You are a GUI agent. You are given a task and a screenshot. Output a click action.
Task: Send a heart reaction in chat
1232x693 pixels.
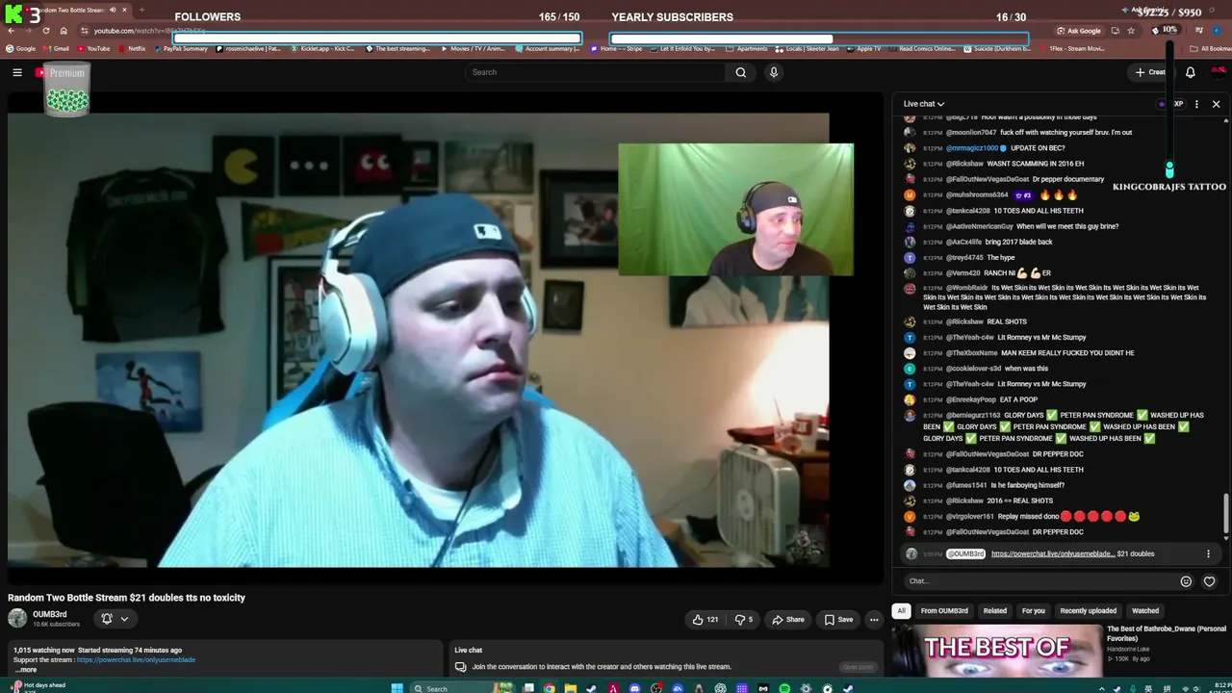coord(1209,581)
